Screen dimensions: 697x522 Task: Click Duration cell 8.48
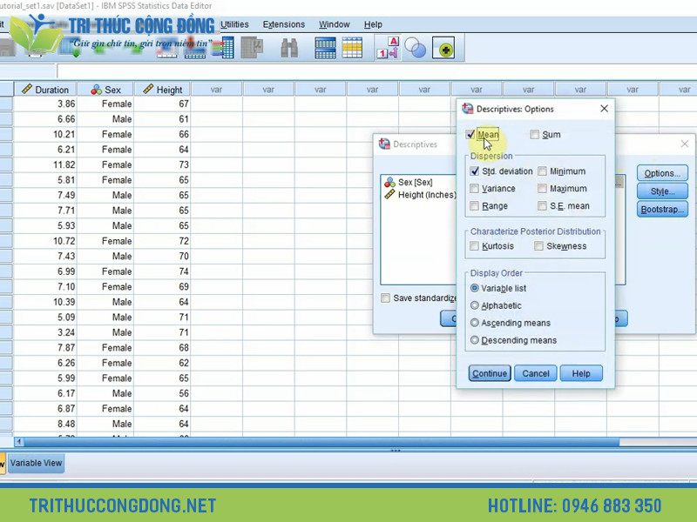click(x=45, y=424)
